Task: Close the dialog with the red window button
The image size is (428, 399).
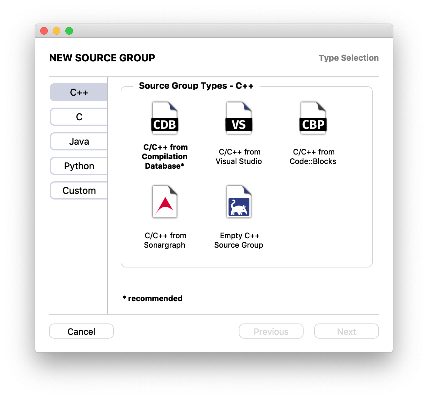Action: (44, 31)
